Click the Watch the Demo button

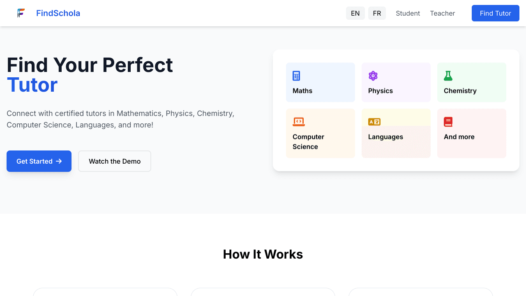click(x=115, y=161)
